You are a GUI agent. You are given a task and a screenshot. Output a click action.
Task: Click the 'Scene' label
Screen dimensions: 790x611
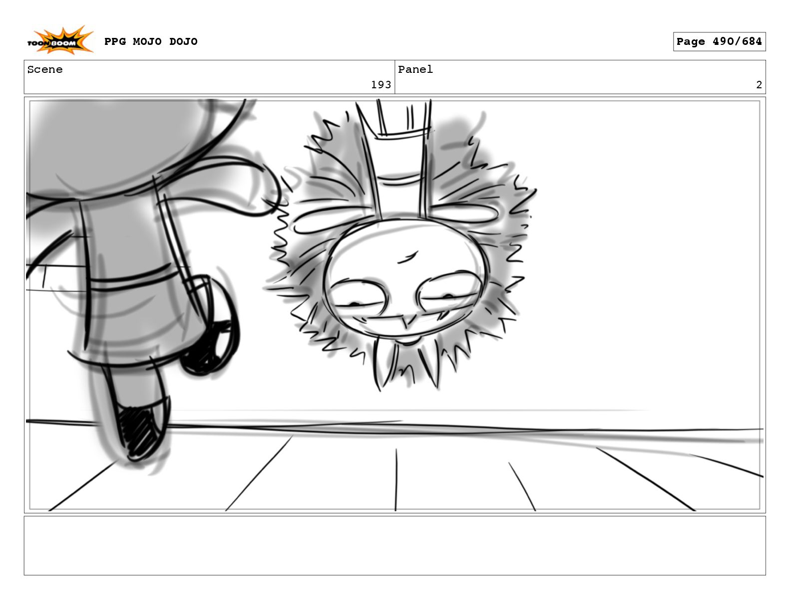point(45,69)
